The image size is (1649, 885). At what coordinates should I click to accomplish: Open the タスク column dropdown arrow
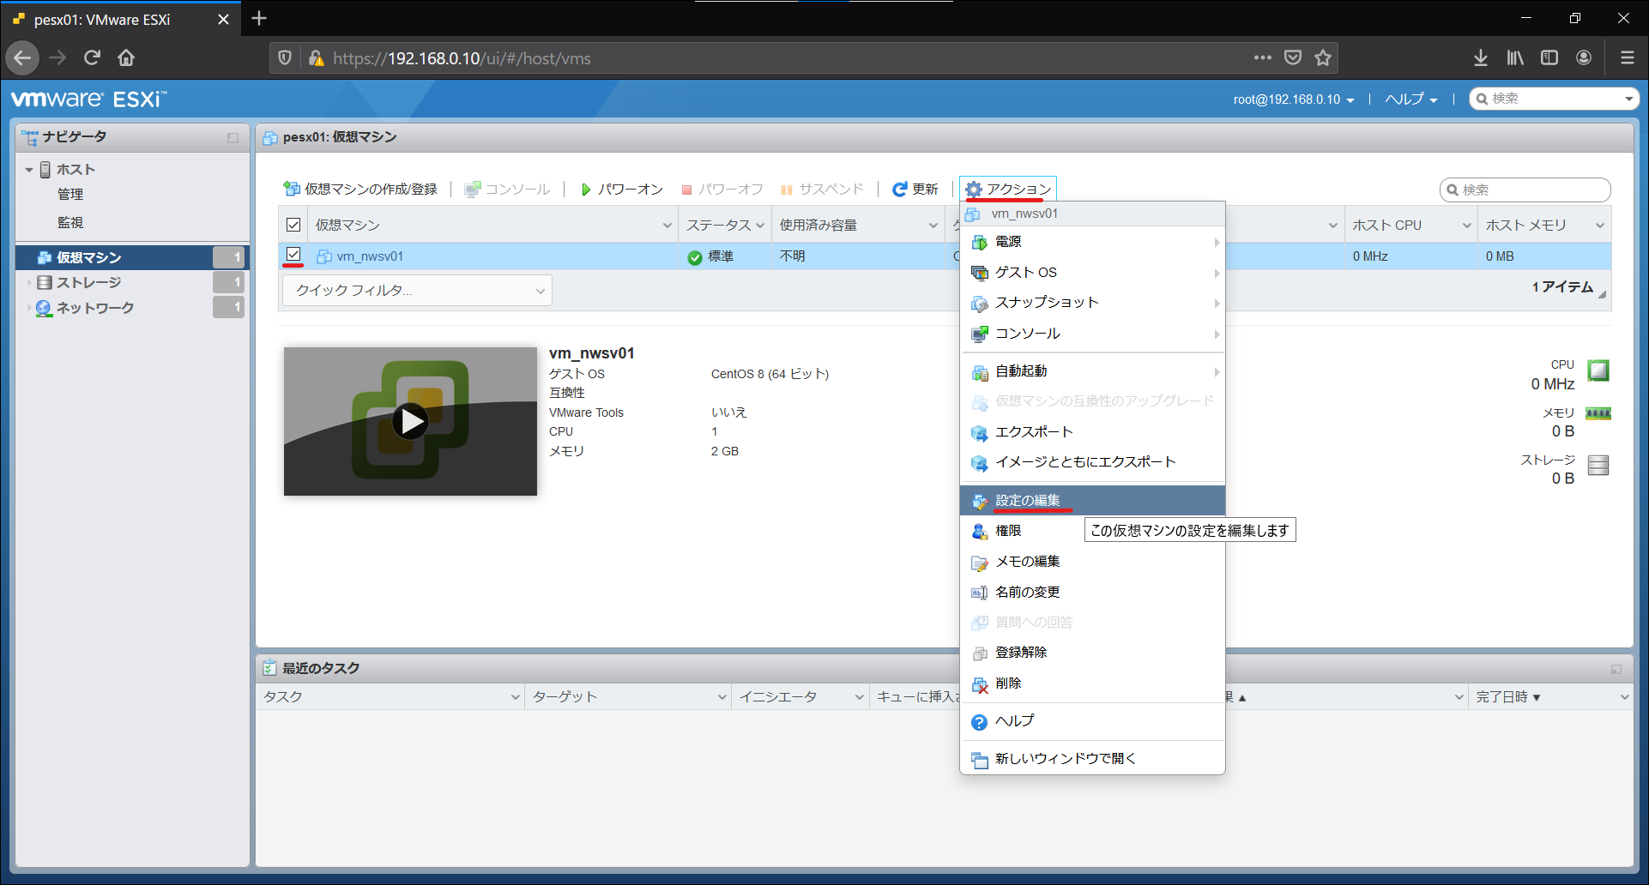click(515, 697)
